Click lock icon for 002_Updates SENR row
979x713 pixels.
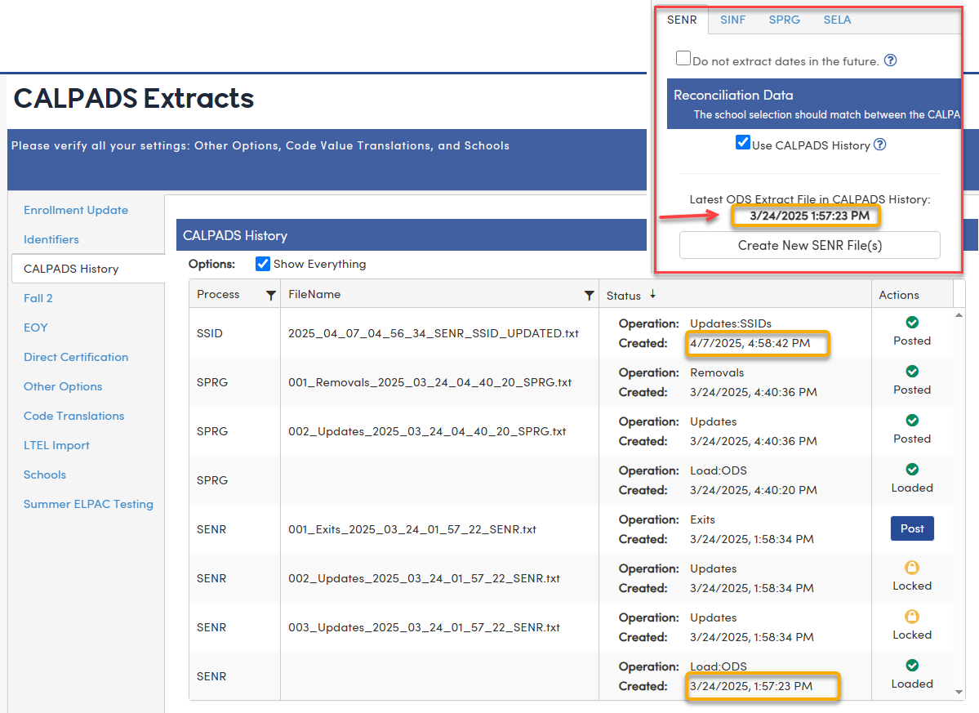tap(912, 567)
